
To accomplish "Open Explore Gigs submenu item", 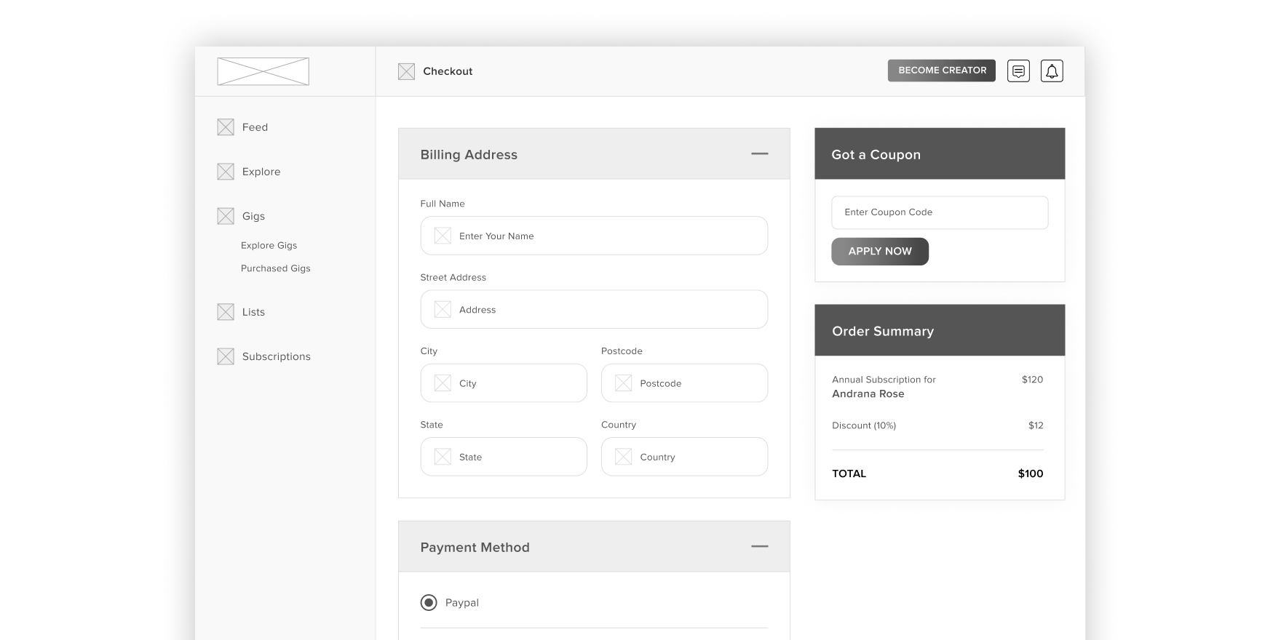I will pyautogui.click(x=269, y=246).
